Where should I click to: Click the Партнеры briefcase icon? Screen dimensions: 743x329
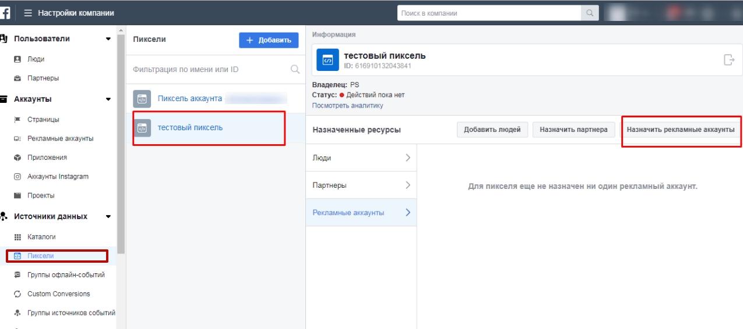pos(17,78)
